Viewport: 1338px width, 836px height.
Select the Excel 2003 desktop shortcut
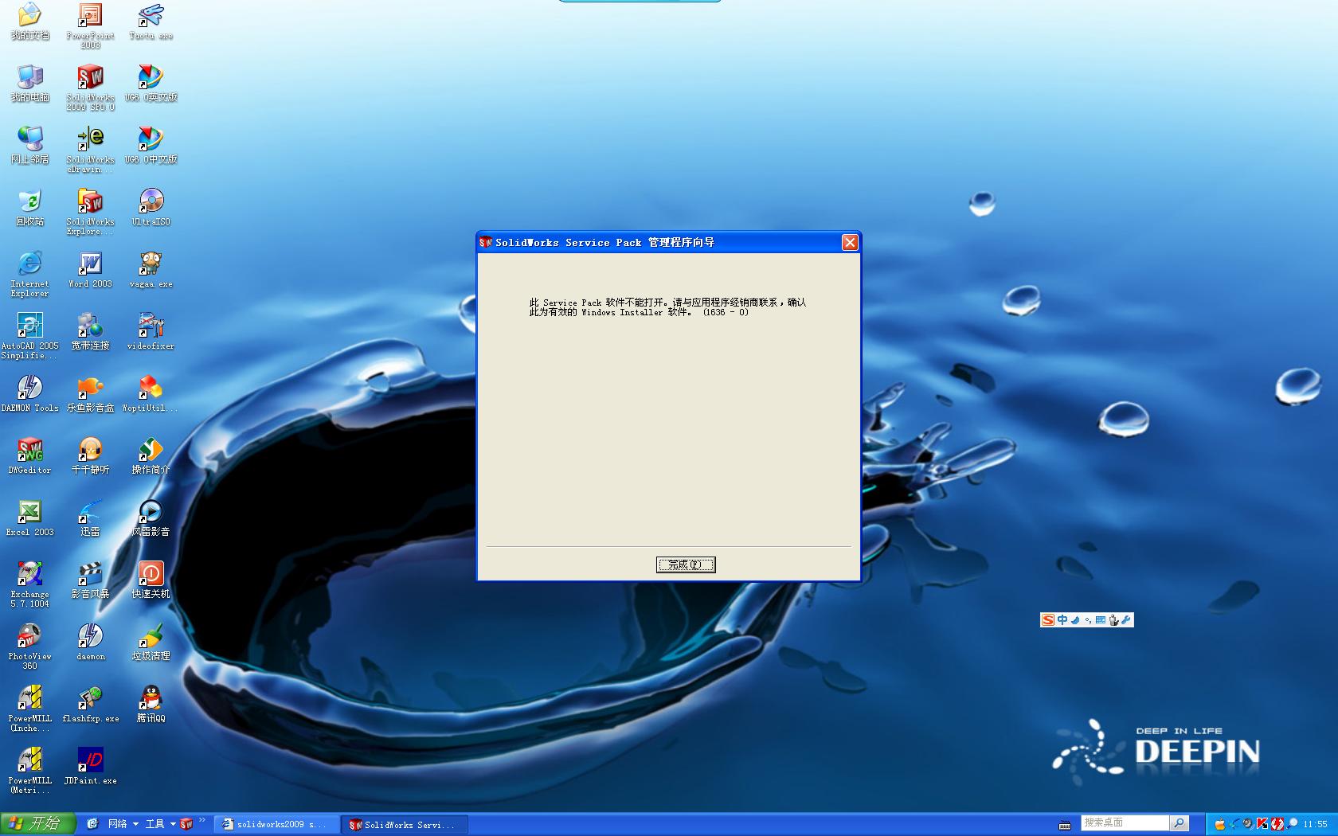[x=29, y=518]
